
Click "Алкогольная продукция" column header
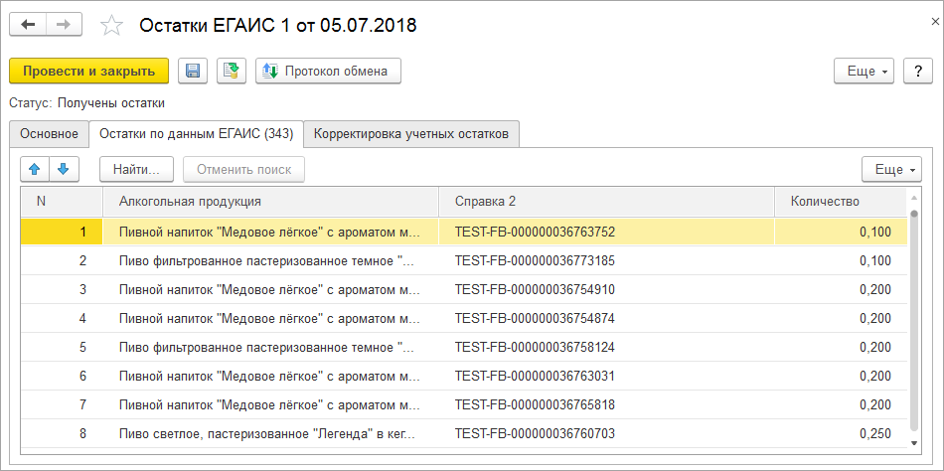tap(190, 201)
